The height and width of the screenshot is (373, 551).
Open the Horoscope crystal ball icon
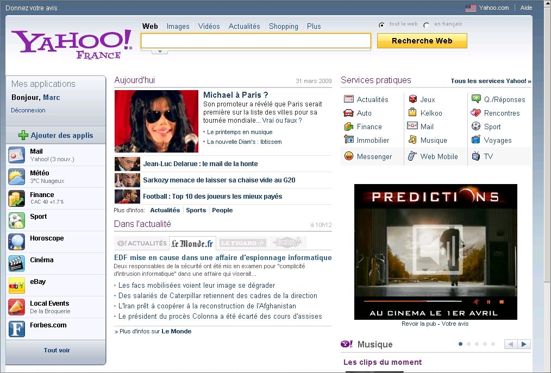(16, 242)
